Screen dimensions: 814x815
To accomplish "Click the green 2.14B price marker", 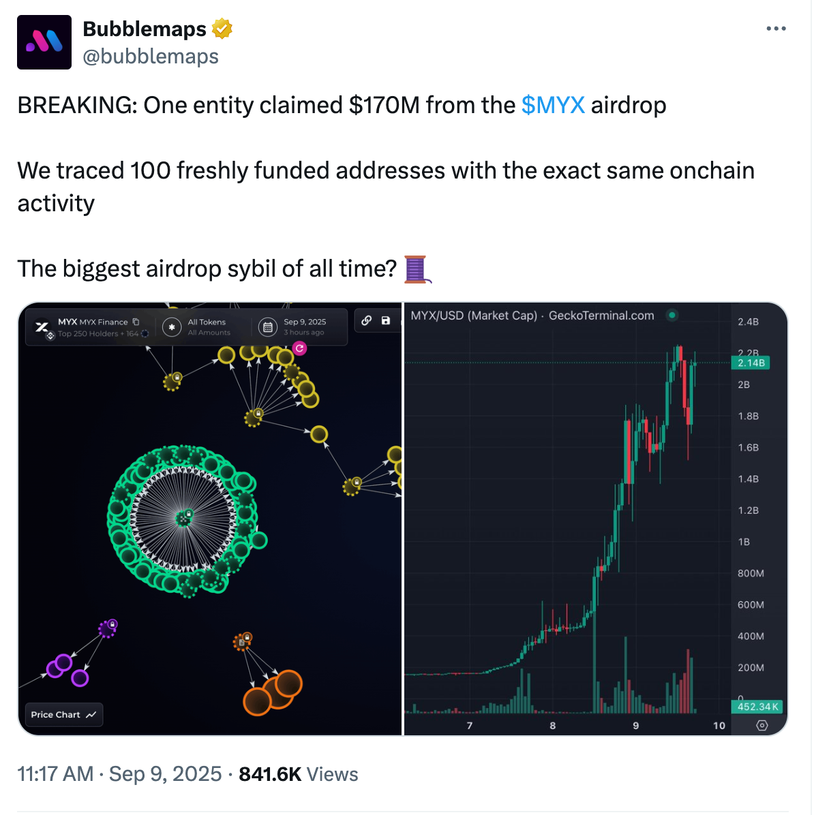I will pos(751,363).
